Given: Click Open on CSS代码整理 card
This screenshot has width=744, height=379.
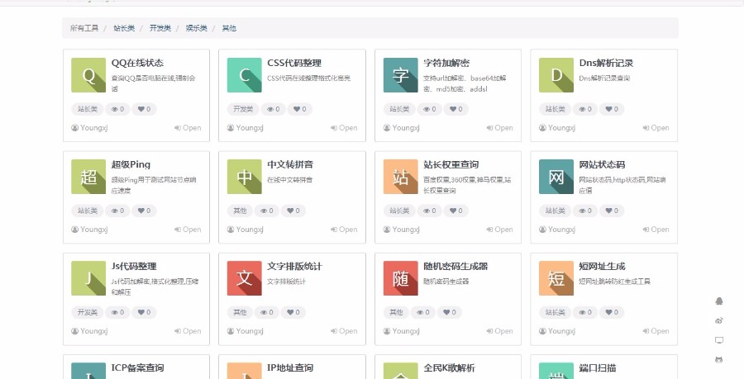Looking at the screenshot, I should [344, 128].
